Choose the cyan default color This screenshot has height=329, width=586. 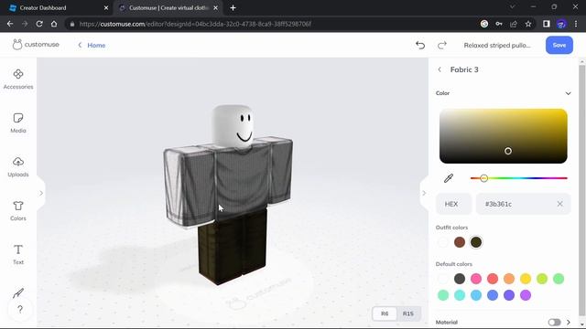point(460,295)
